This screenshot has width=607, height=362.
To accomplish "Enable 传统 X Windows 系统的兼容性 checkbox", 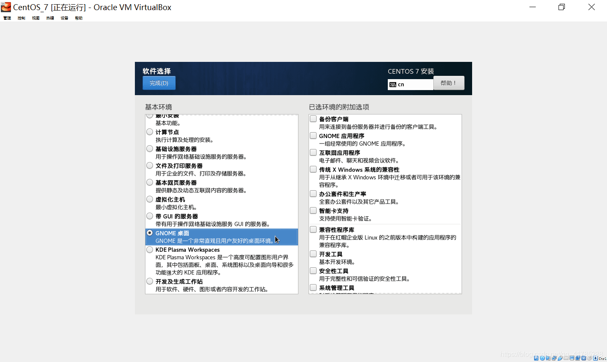I will coord(313,169).
